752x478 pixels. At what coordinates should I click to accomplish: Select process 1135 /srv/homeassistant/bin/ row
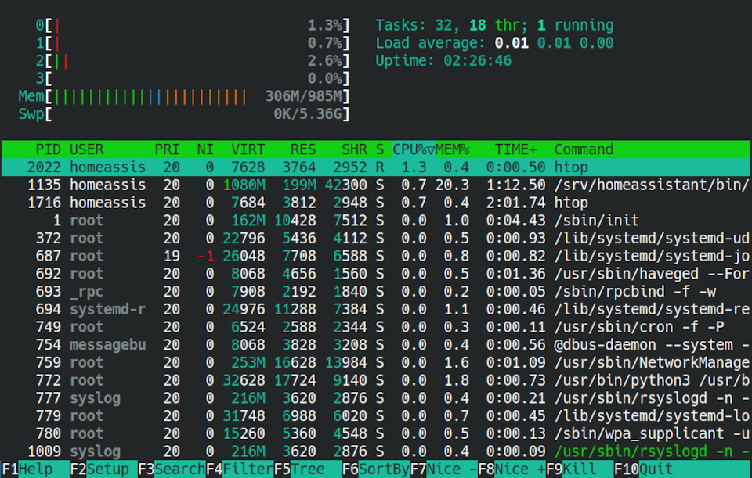coord(376,185)
